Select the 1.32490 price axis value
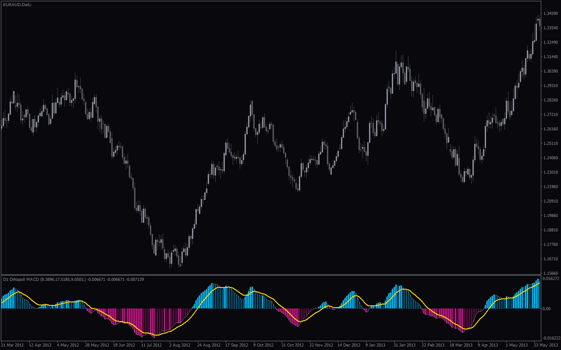Screen dimensions: 561x350 coord(550,42)
